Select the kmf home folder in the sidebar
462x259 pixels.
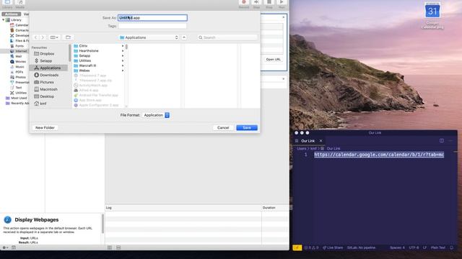point(43,104)
